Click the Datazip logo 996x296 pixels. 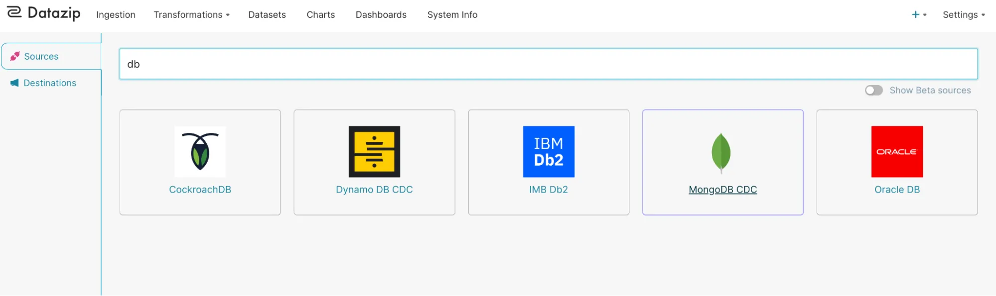(43, 13)
